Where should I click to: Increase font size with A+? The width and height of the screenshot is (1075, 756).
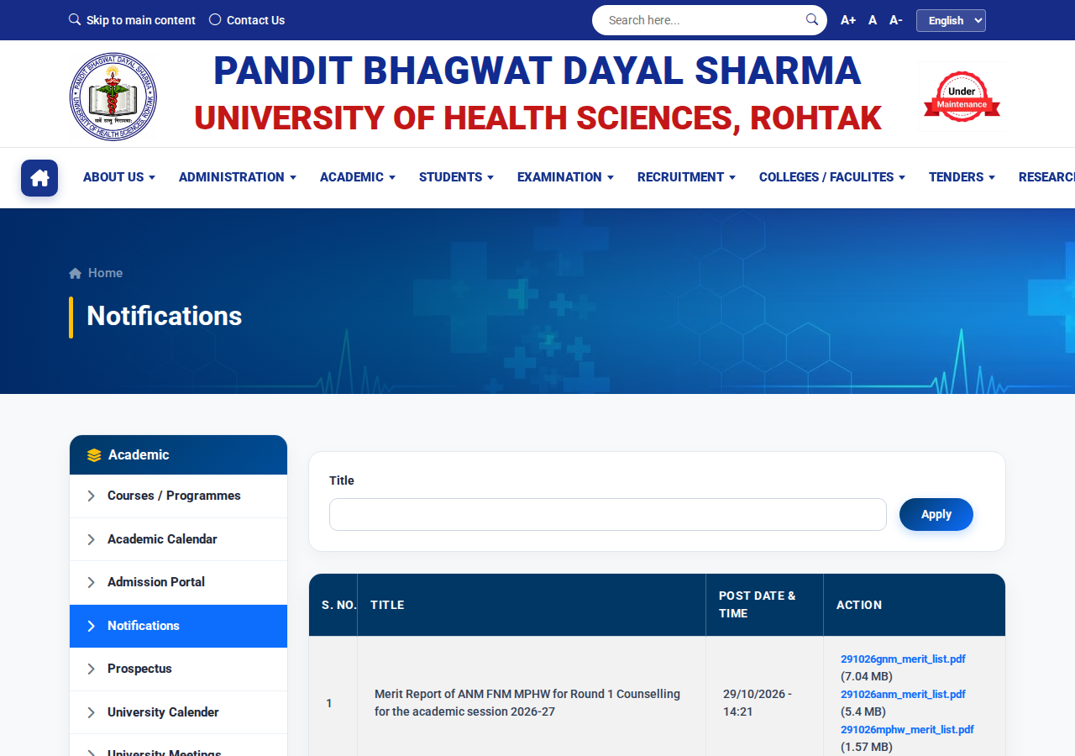848,20
